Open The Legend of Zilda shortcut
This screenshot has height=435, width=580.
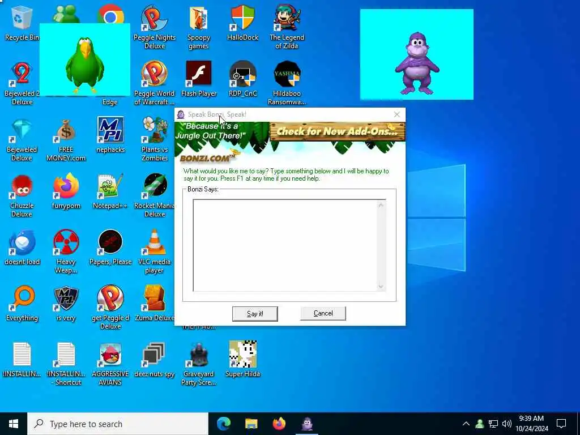coord(287,19)
